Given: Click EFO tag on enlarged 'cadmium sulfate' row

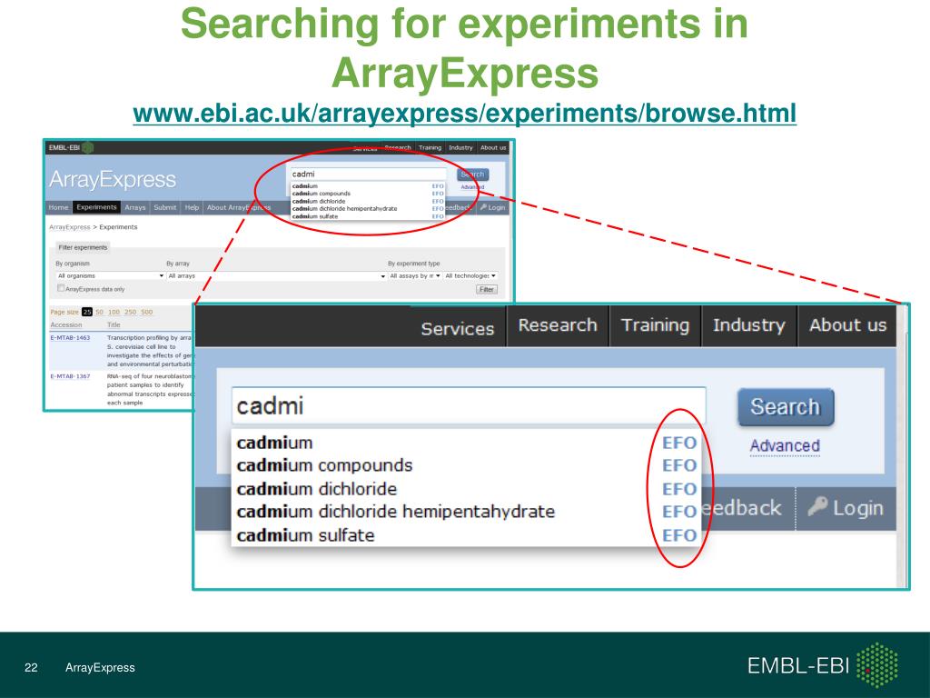Looking at the screenshot, I should (679, 535).
